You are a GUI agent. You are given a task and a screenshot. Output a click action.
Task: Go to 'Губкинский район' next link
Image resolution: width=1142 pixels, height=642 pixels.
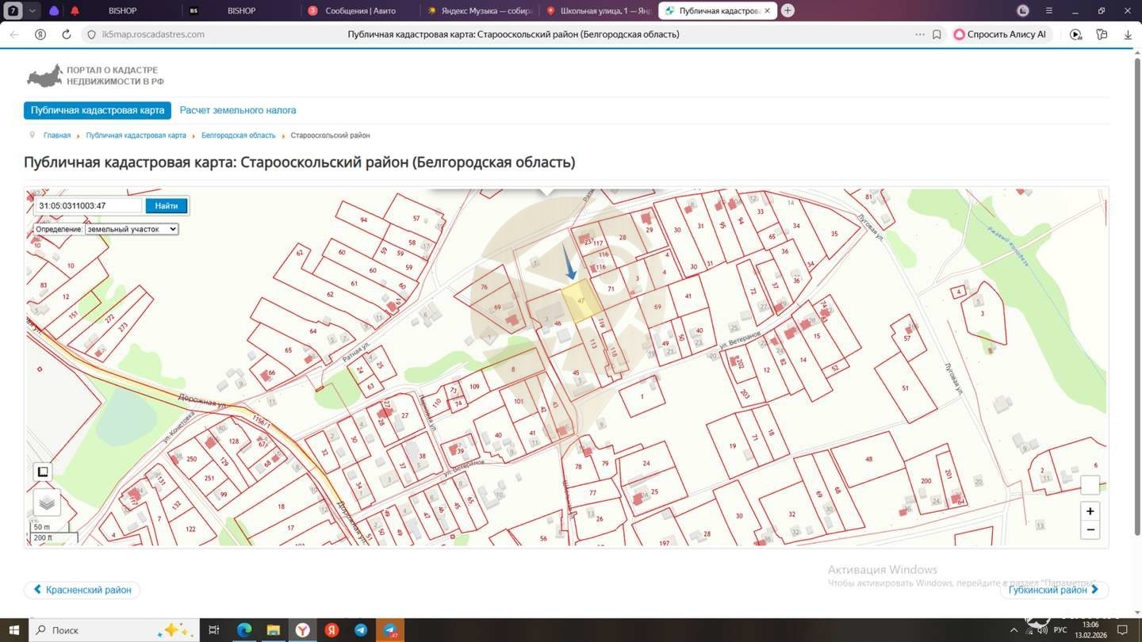tap(1053, 590)
